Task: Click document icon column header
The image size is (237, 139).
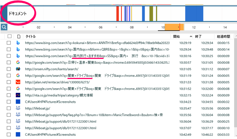Action: coord(19,37)
